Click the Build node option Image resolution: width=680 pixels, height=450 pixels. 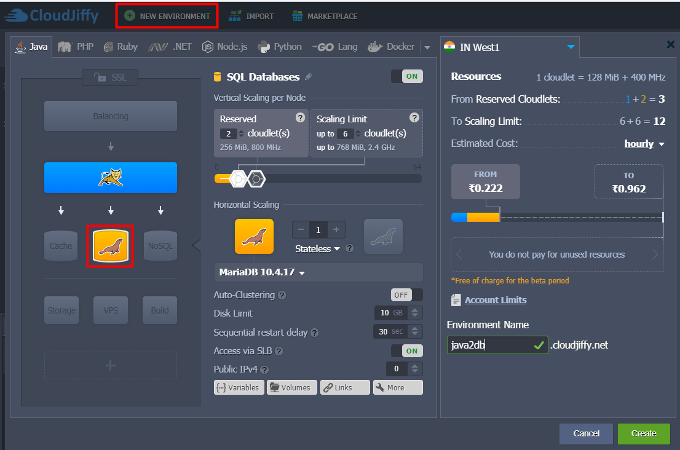(x=159, y=310)
